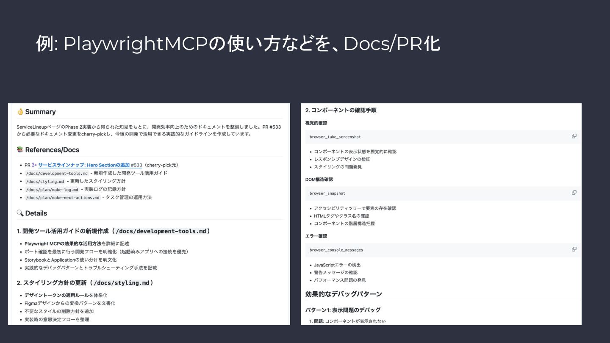Image resolution: width=610 pixels, height=343 pixels.
Task: Click the magnifier emoji beside Details
Action: click(20, 213)
